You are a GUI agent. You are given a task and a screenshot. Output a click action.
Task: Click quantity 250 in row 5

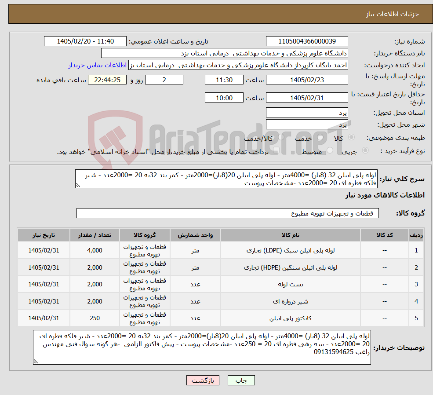point(95,318)
